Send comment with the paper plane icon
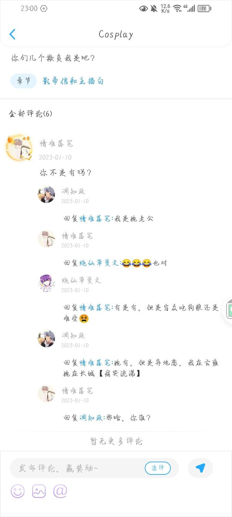The image size is (232, 517). point(200,468)
